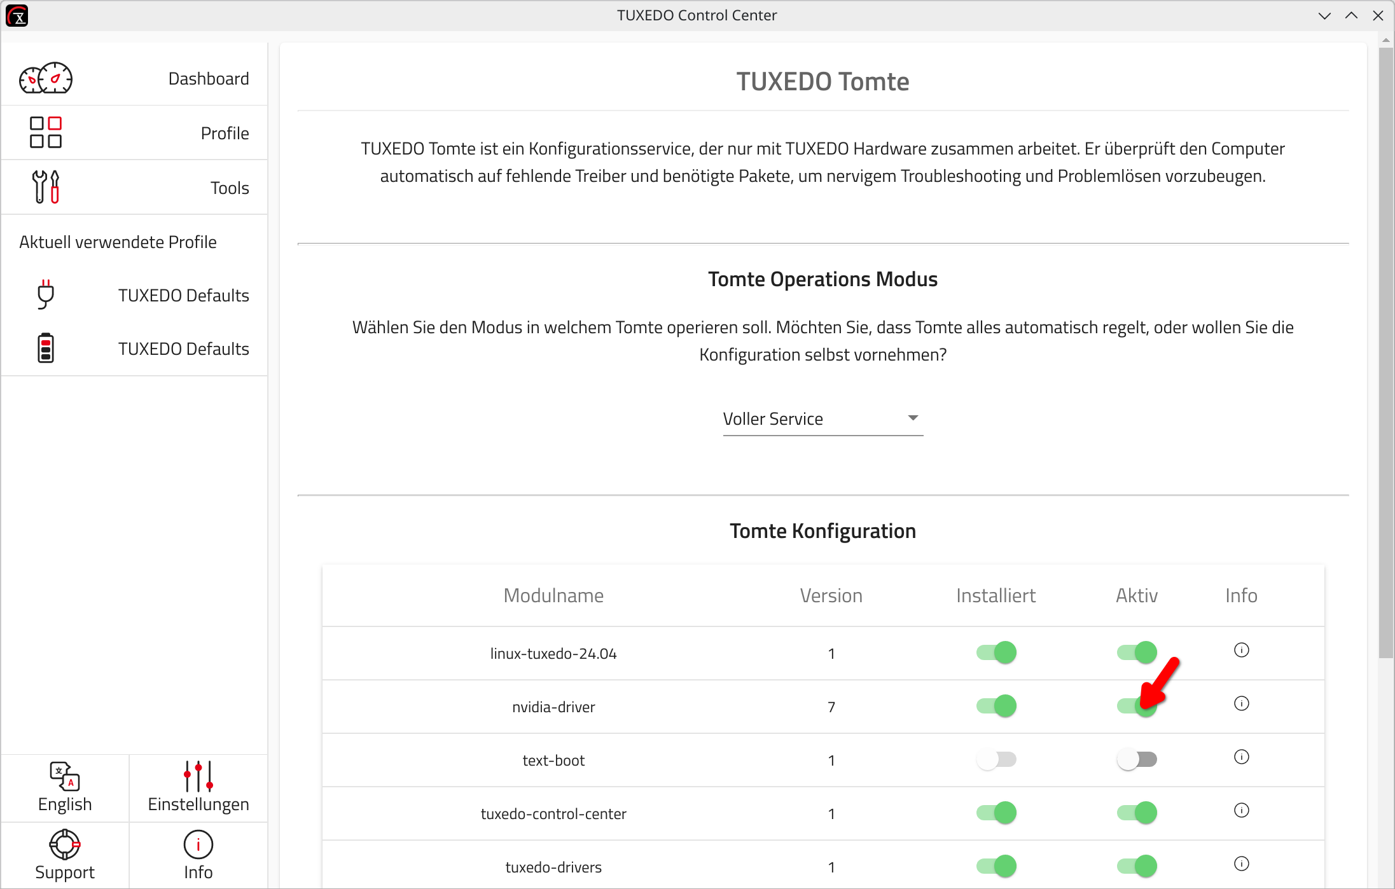Sort by Modulname column header

pos(553,595)
